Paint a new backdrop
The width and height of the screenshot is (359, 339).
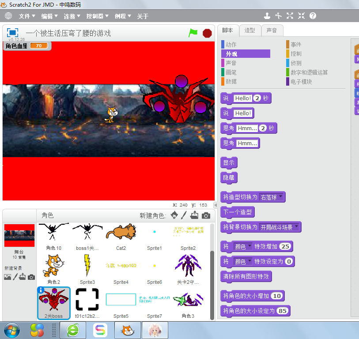(x=15, y=277)
